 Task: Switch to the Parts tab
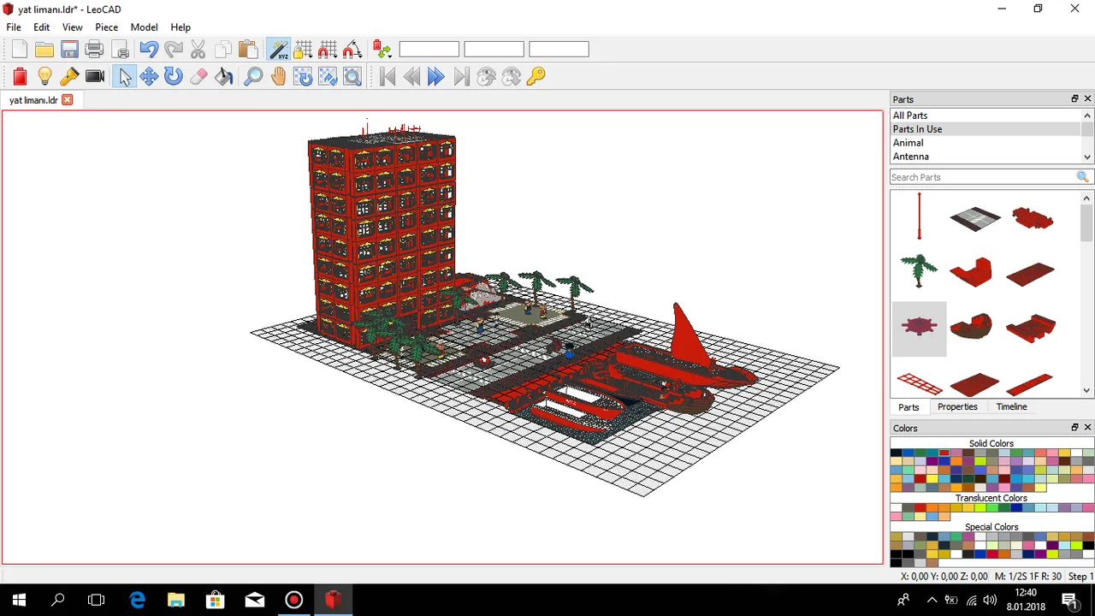click(x=909, y=407)
